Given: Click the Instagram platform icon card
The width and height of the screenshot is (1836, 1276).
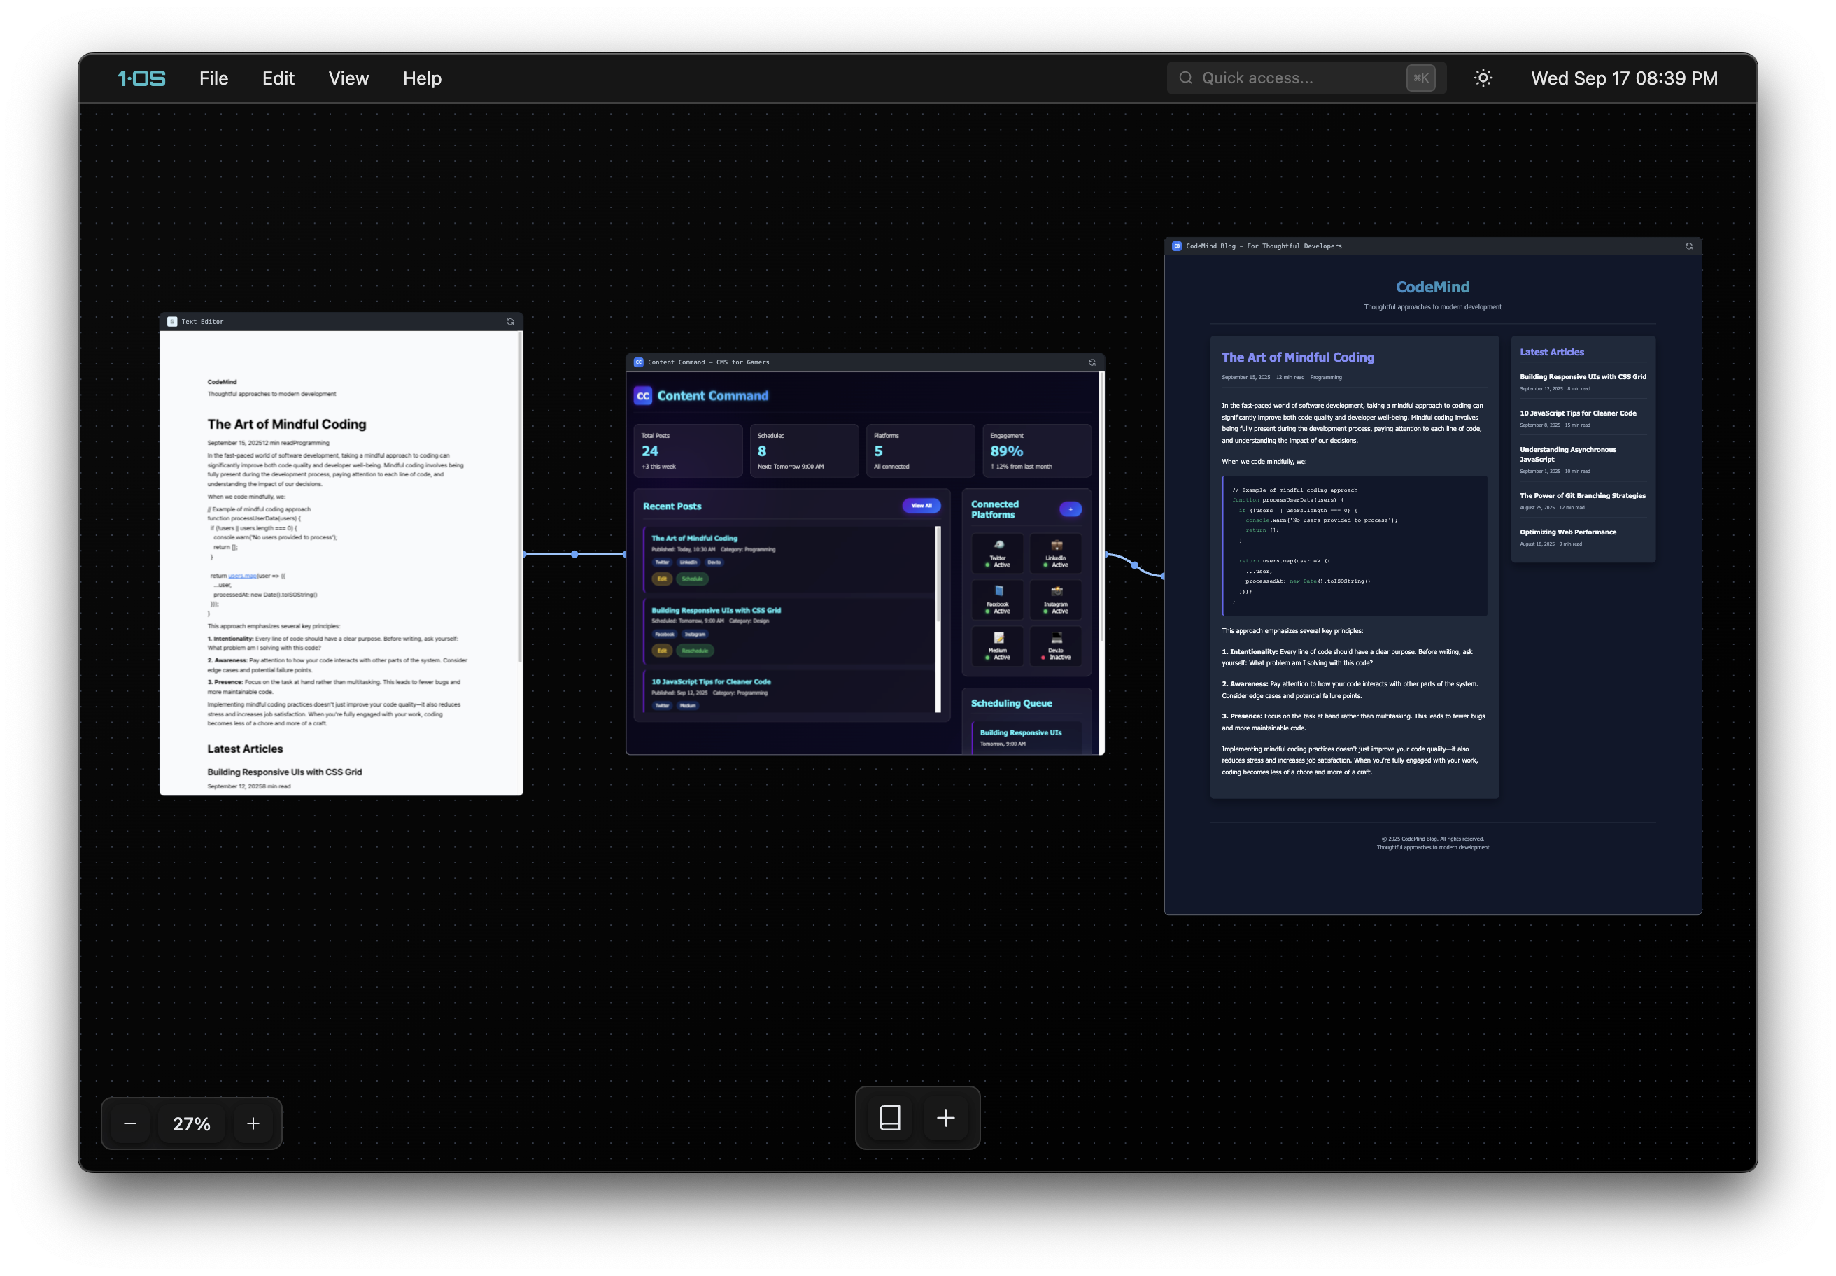Looking at the screenshot, I should pyautogui.click(x=1056, y=600).
